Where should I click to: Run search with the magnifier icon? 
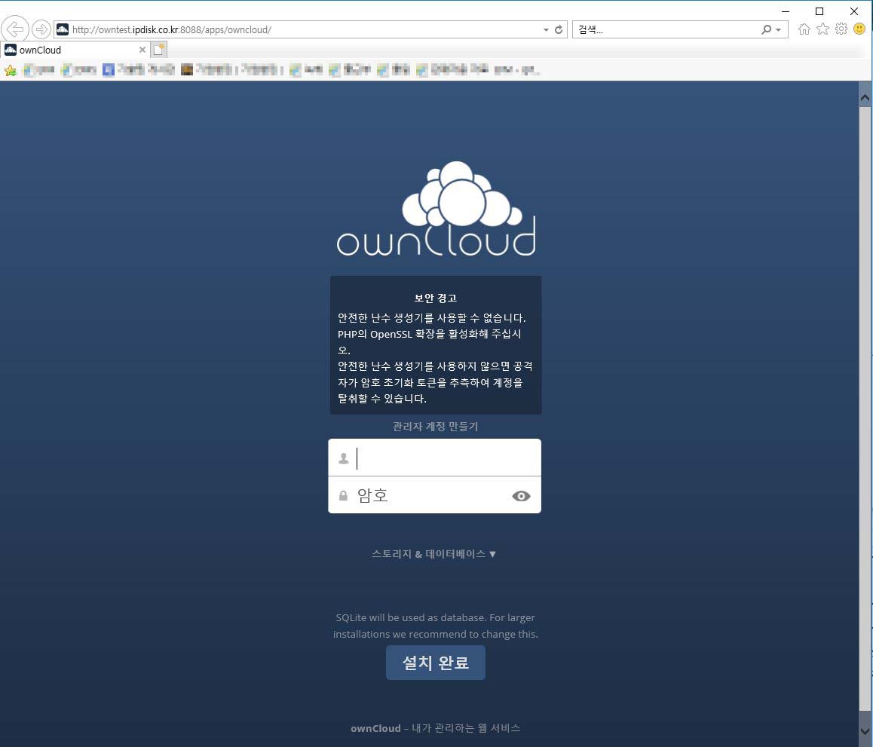pos(767,29)
